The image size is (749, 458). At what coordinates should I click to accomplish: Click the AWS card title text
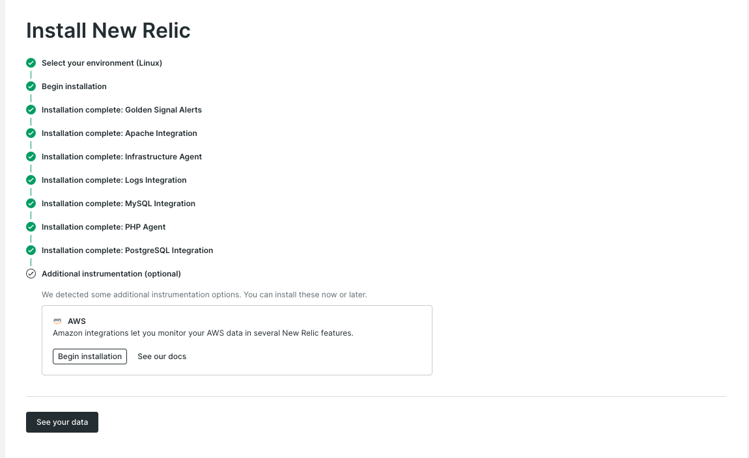coord(77,321)
